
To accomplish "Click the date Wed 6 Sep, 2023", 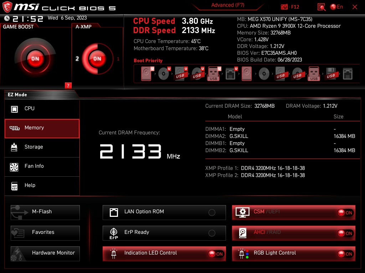I will tap(67, 18).
